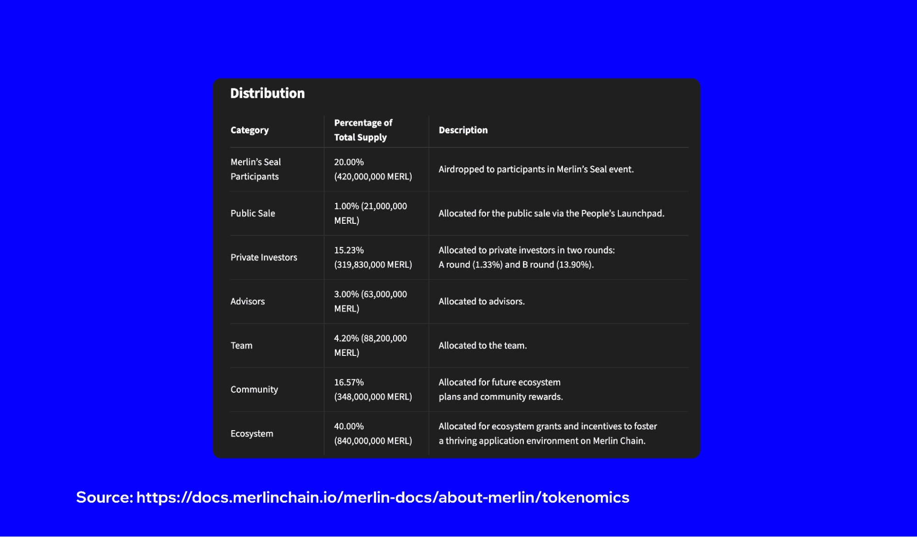
Task: Click the Team row label
Action: 241,345
